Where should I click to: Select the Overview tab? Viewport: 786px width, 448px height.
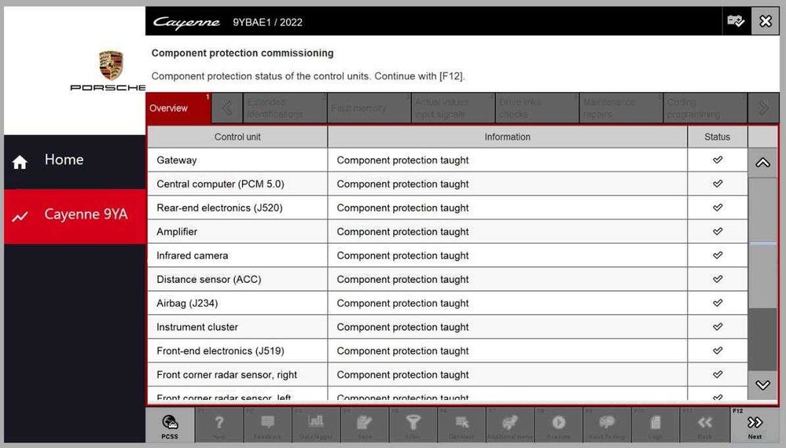[178, 108]
